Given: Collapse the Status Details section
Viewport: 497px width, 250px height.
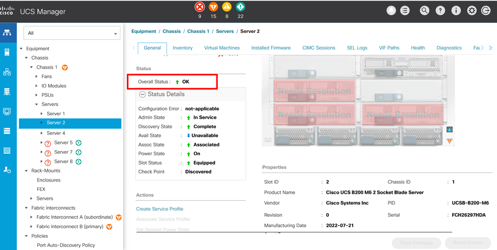Looking at the screenshot, I should [143, 94].
